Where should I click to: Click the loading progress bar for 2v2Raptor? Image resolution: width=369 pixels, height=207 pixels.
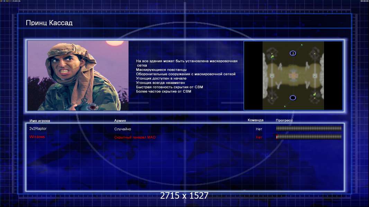click(x=309, y=128)
